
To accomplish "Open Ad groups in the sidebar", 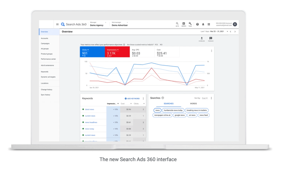I will click(45, 49).
